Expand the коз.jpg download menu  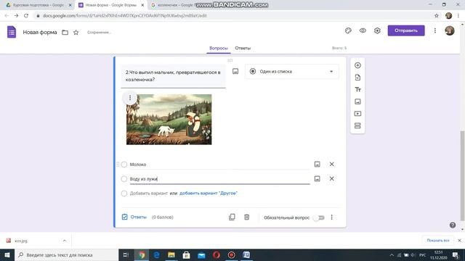click(65, 241)
